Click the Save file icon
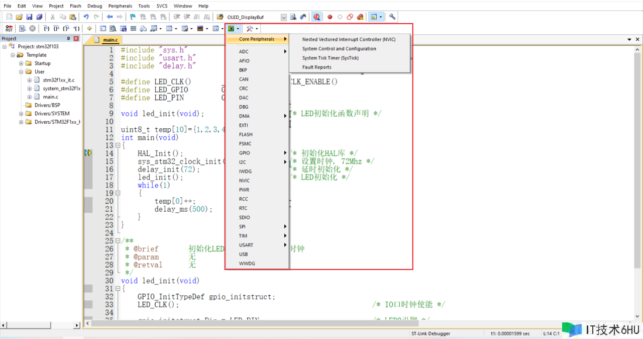 (29, 17)
